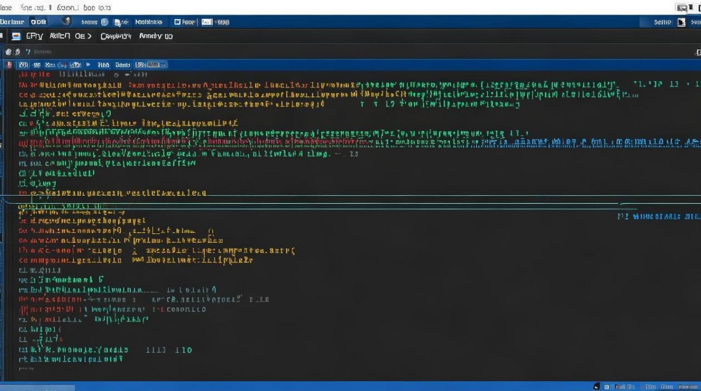
Task: Click the round avatar icon in blue toolbar
Action: [66, 21]
